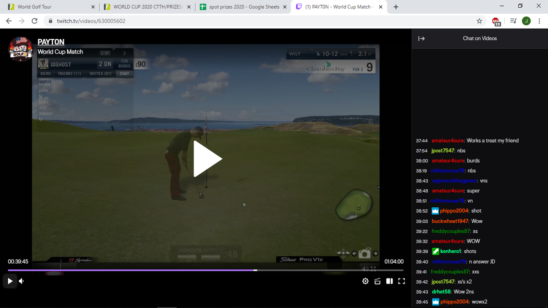Play the paused video with the large play button
548x308 pixels.
coord(208,159)
